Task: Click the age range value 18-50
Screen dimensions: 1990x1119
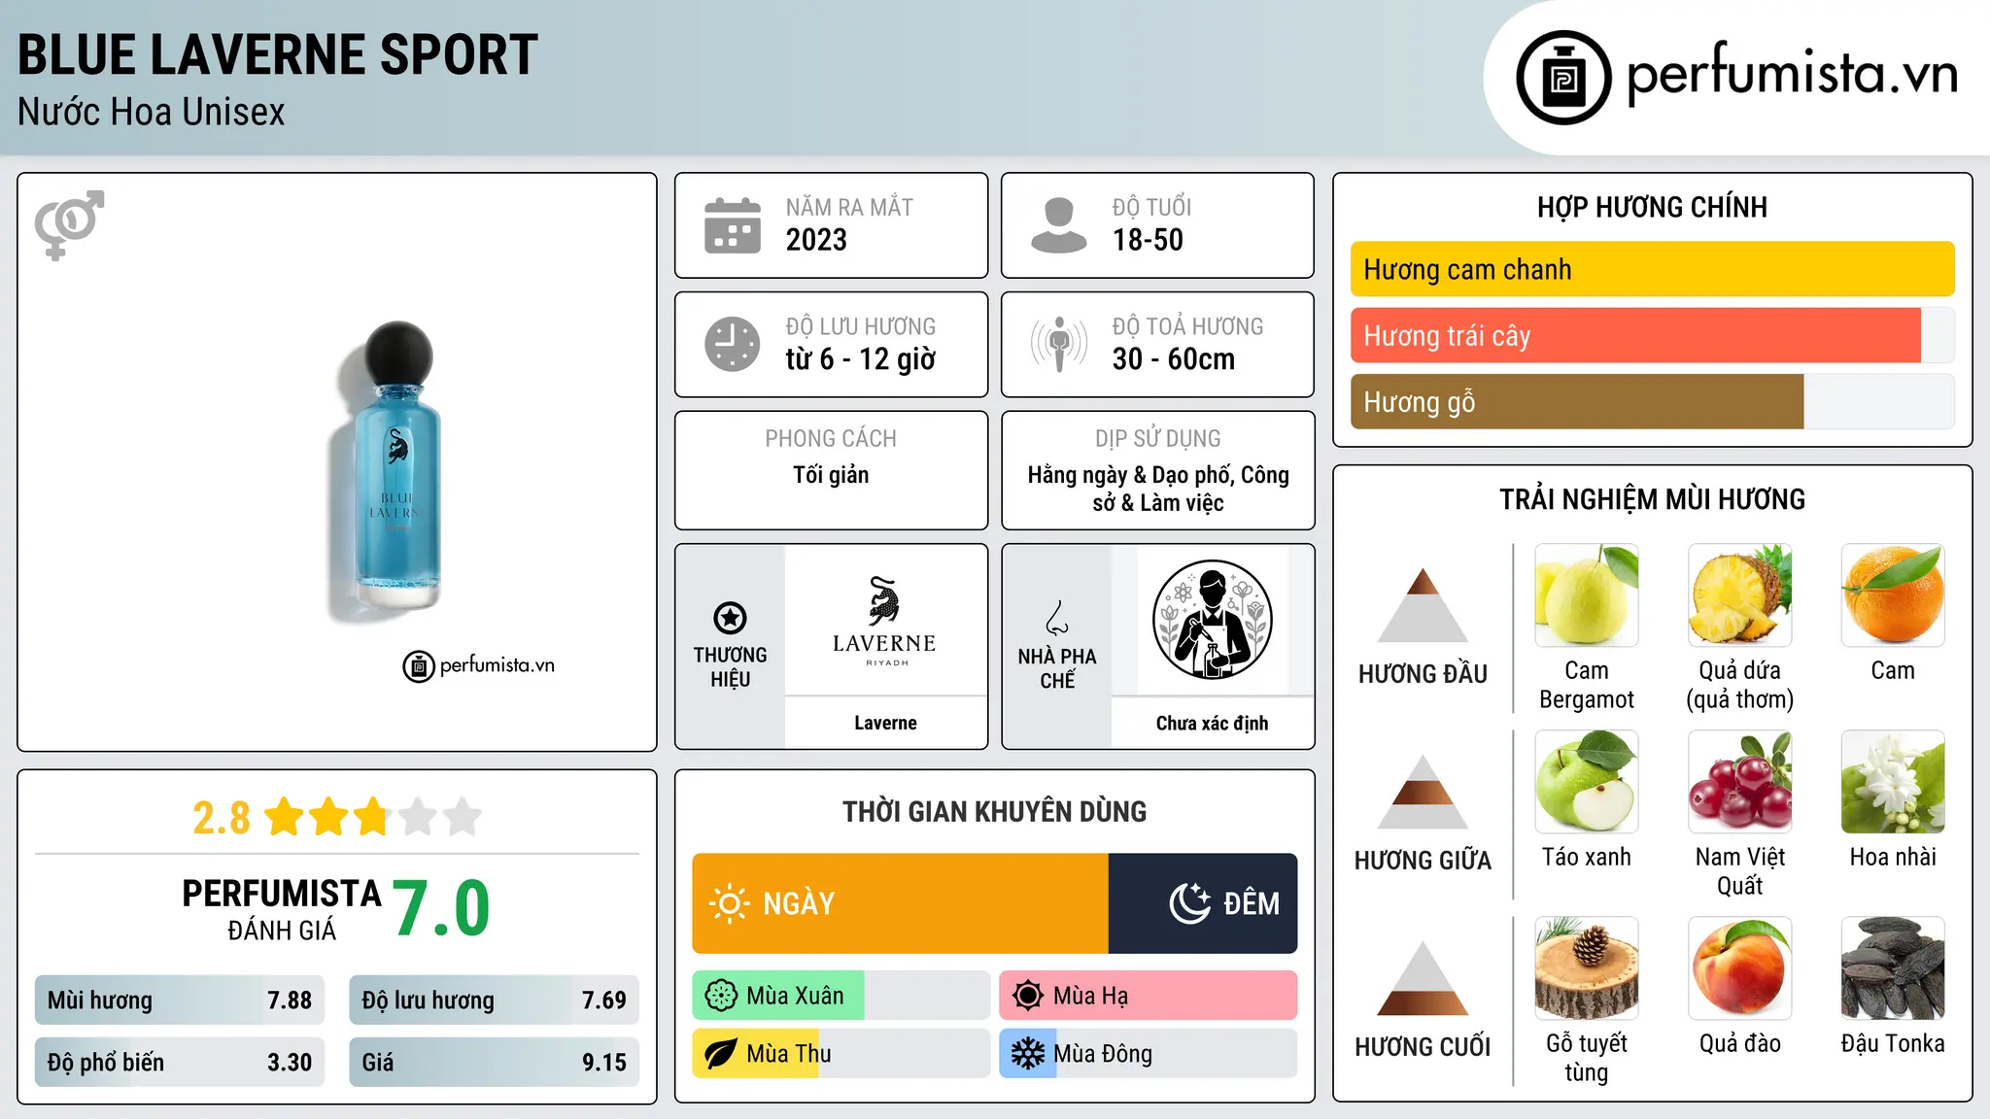Action: [x=1148, y=240]
